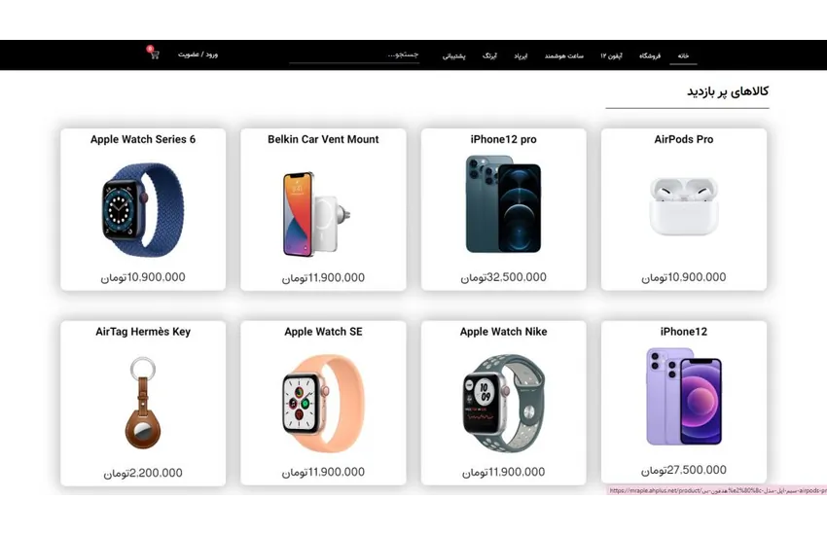Focus the جستجو search field
Viewport: 827px width, 535px height.
pyautogui.click(x=354, y=54)
